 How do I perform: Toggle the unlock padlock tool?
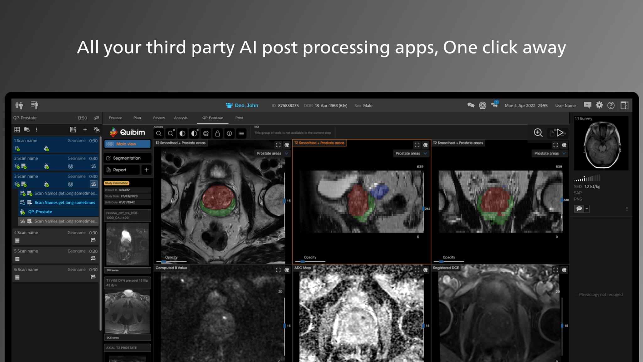coord(218,134)
